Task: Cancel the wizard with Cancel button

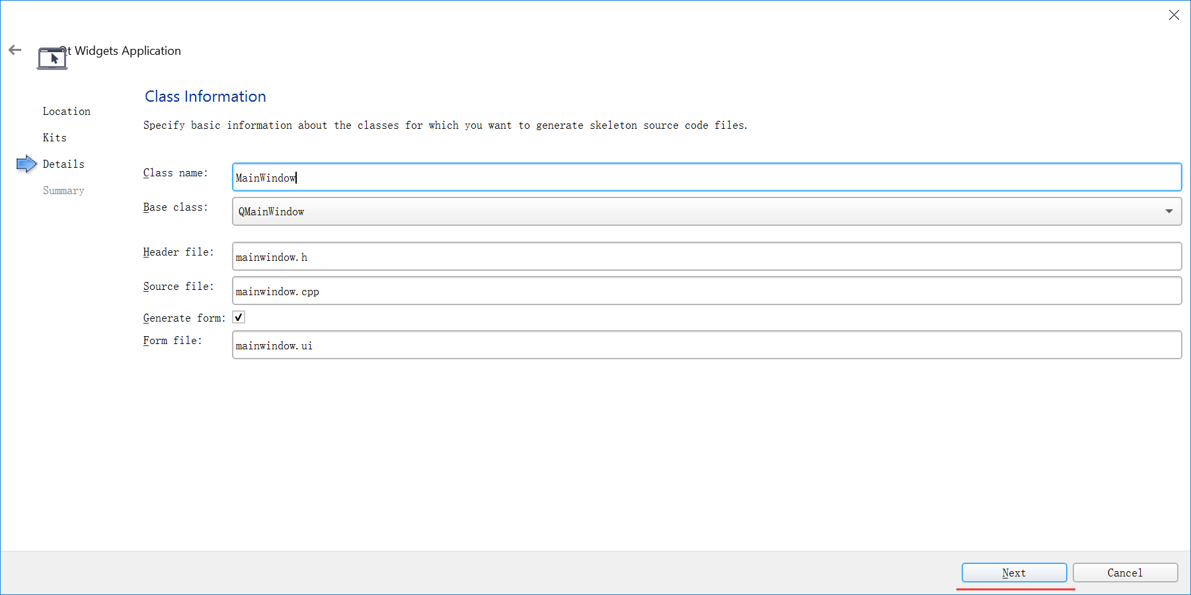Action: [1125, 573]
